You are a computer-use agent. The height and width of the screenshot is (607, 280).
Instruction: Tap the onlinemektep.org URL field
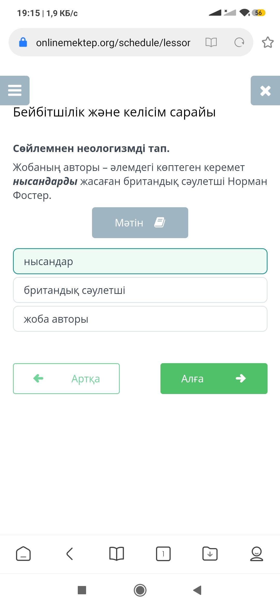coord(113,43)
